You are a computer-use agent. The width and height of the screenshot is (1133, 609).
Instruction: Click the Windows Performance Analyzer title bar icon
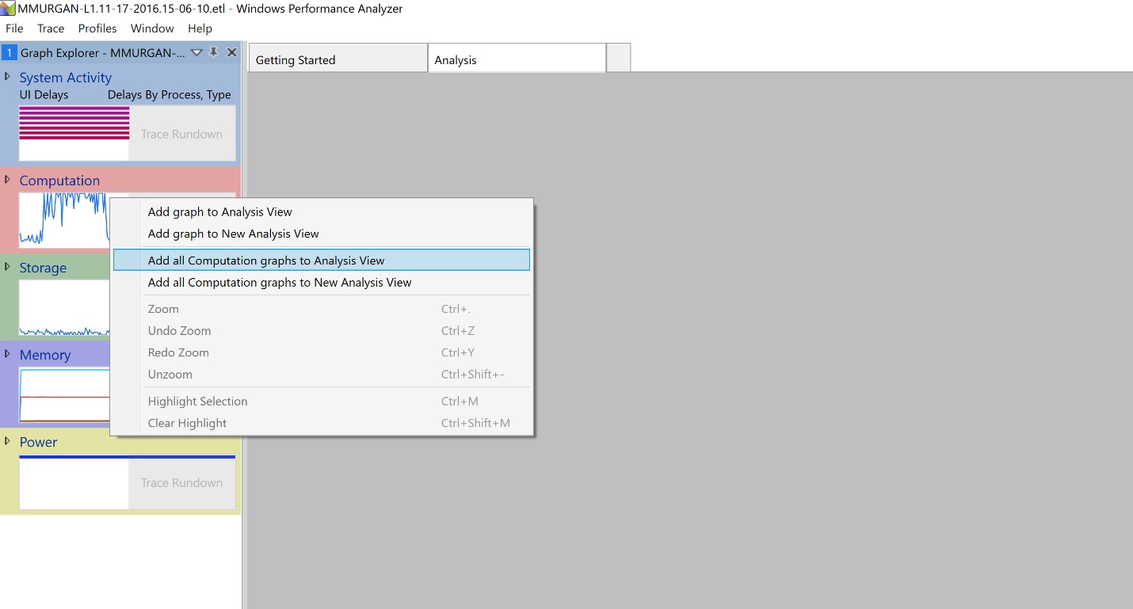tap(8, 9)
